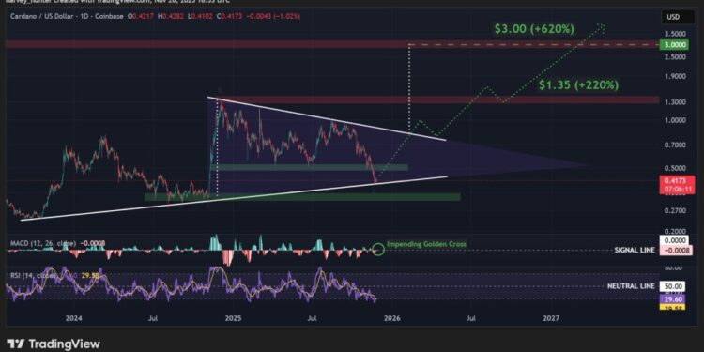
Task: Click the Jul label between 2026 and 2027
Action: tap(471, 318)
